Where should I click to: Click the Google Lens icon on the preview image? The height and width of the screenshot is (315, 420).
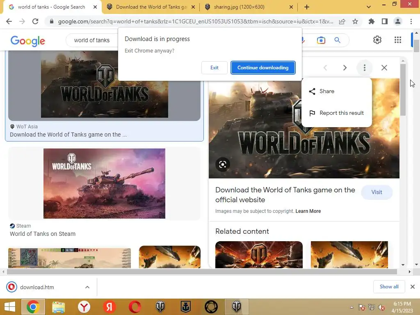tap(223, 164)
